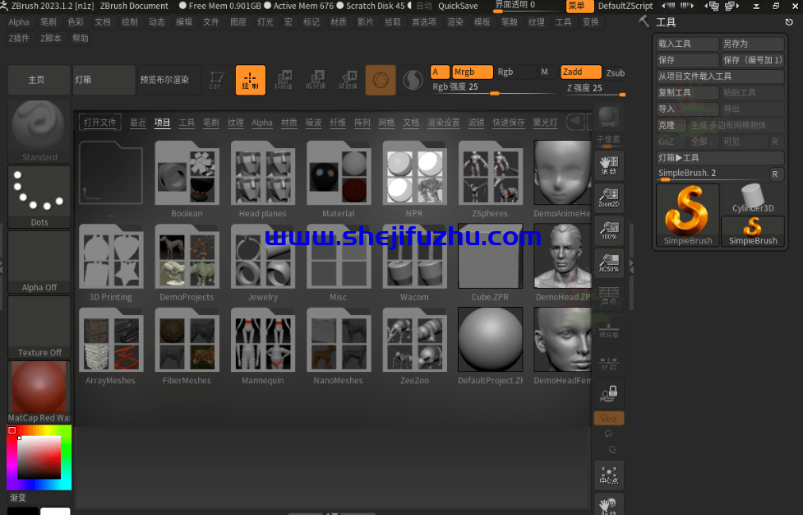Switch to Zsub sculpt mode
803x515 pixels.
(x=615, y=72)
